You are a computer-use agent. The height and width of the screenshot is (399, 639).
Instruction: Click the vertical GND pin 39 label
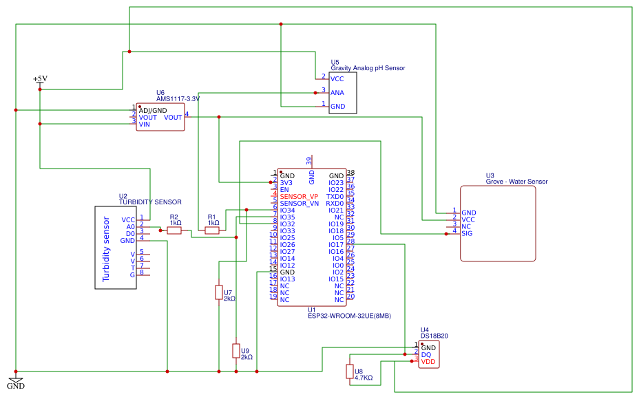pos(312,177)
